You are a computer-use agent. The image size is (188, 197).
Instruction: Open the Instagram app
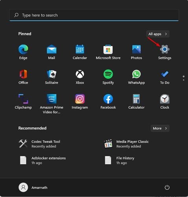(x=80, y=102)
